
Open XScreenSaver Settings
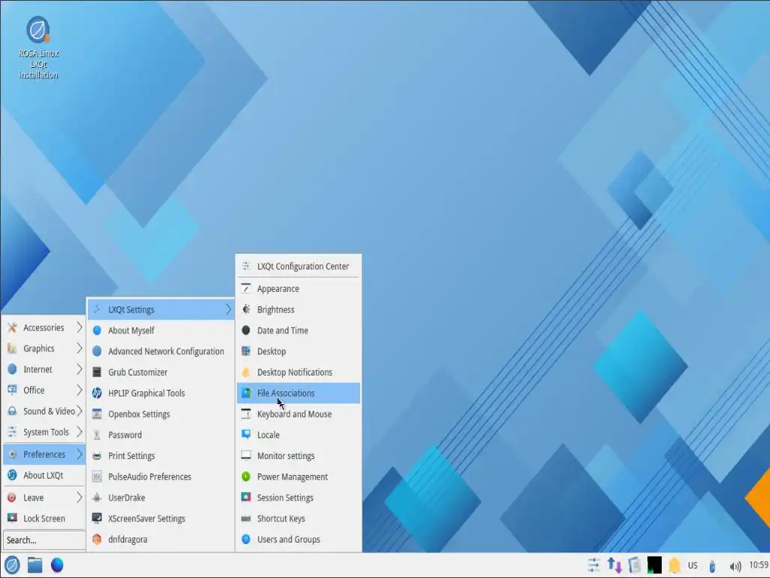click(161, 518)
